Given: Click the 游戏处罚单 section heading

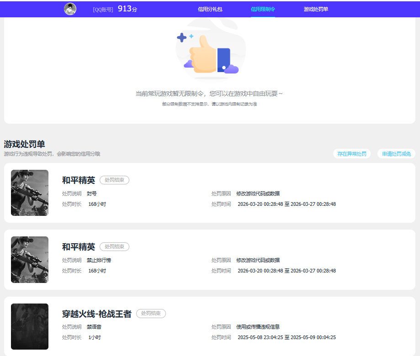Looking at the screenshot, I should pos(25,144).
